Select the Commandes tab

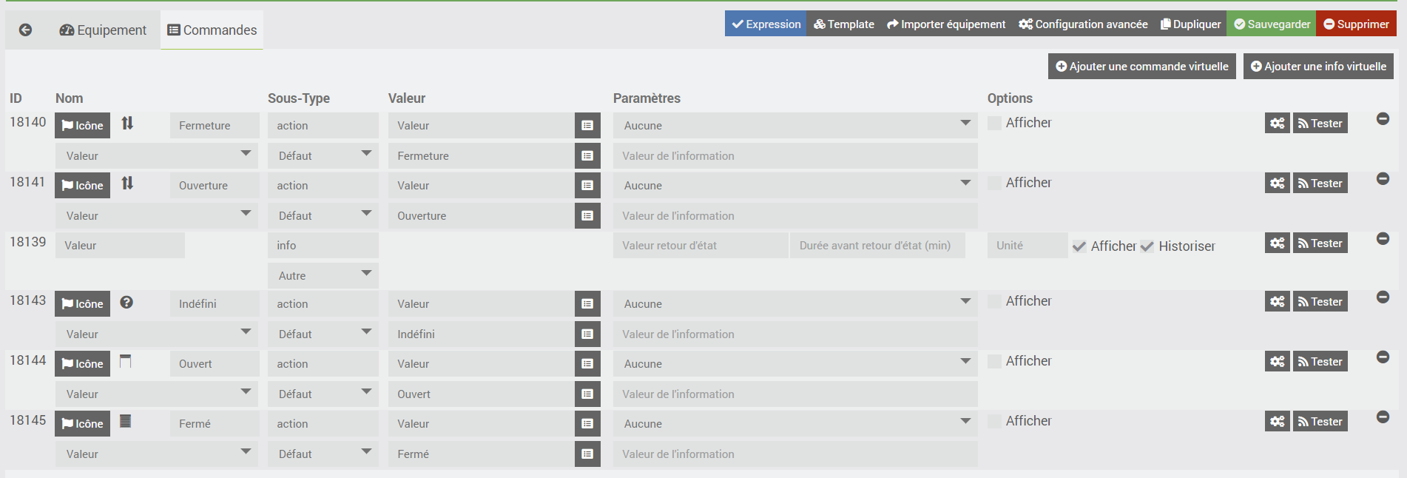(x=212, y=30)
